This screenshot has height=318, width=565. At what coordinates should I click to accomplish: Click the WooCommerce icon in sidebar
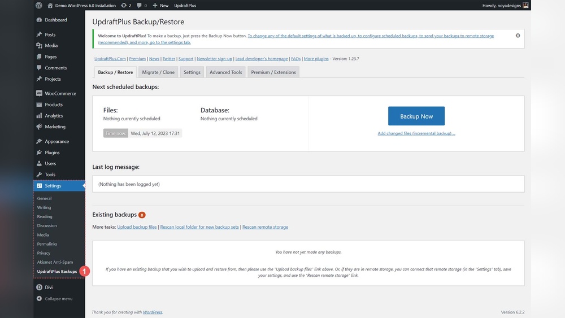(40, 93)
